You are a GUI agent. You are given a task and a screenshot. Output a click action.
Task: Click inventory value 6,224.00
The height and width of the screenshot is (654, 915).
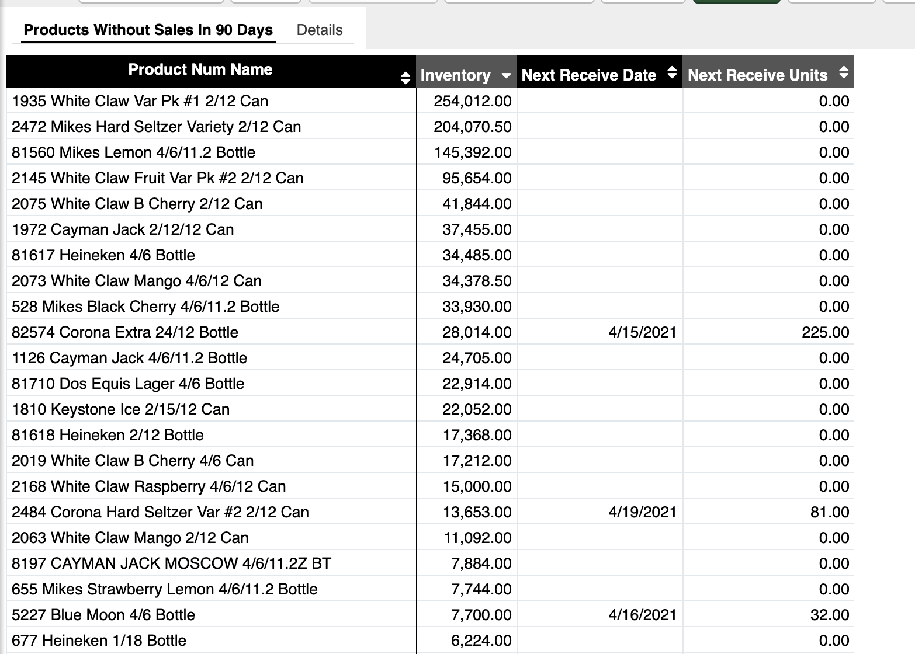(x=481, y=641)
